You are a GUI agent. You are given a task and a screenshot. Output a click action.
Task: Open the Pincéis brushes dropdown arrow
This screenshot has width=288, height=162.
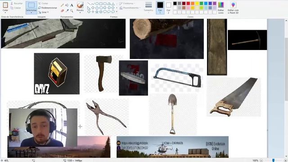coord(80,13)
